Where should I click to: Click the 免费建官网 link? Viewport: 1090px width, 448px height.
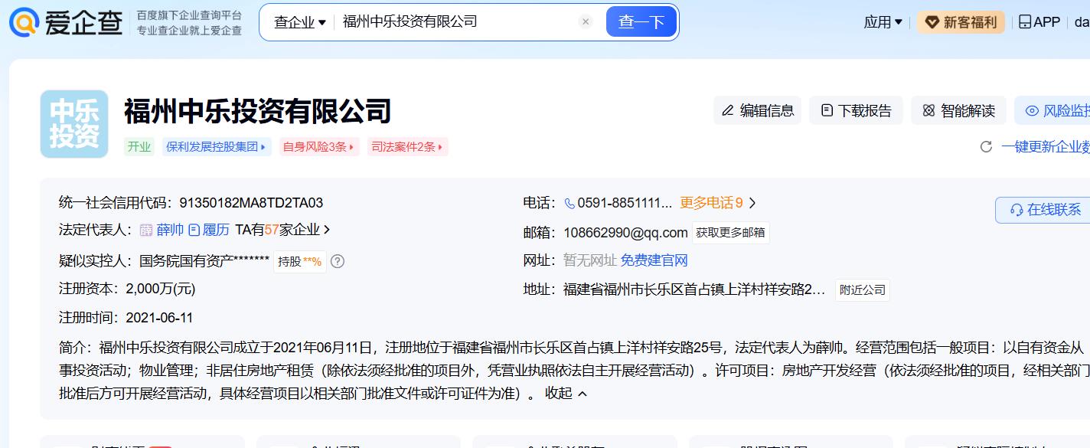[x=654, y=260]
